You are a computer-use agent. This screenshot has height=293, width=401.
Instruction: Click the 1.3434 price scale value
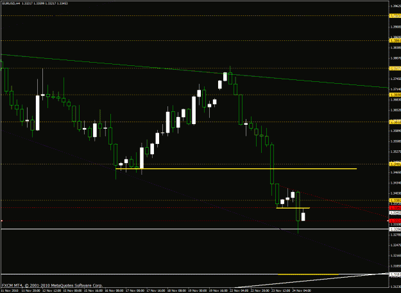point(396,183)
